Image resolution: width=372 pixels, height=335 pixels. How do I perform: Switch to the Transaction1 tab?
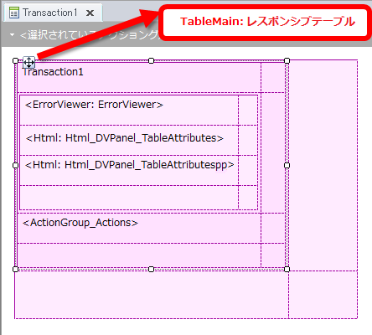click(49, 13)
